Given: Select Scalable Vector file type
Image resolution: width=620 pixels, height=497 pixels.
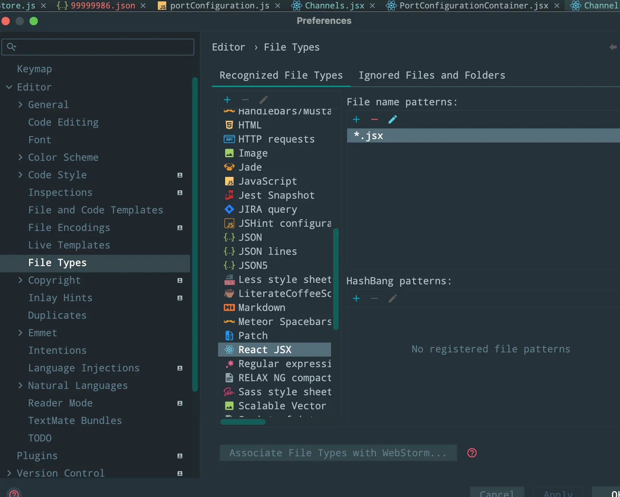Looking at the screenshot, I should click(275, 406).
